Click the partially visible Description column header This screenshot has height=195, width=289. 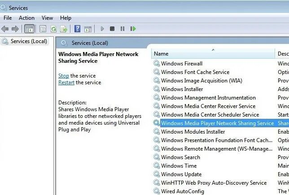point(282,54)
